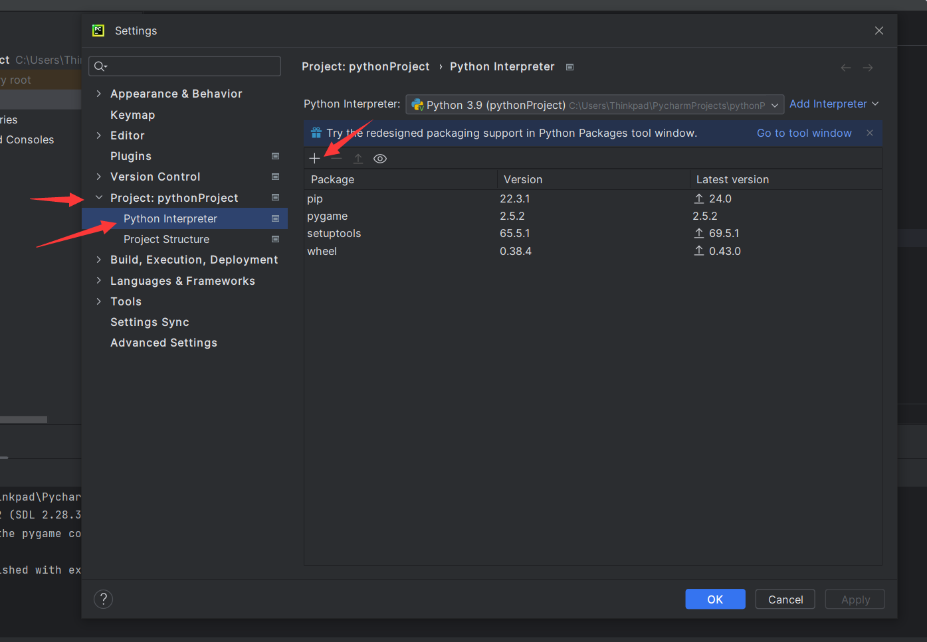Expand the Tools section

[99, 301]
